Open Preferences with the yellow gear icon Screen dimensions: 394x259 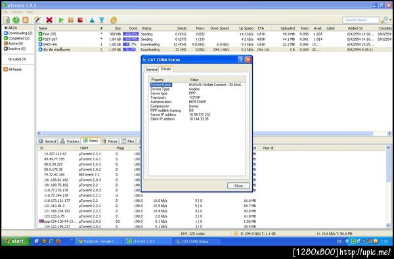114,20
